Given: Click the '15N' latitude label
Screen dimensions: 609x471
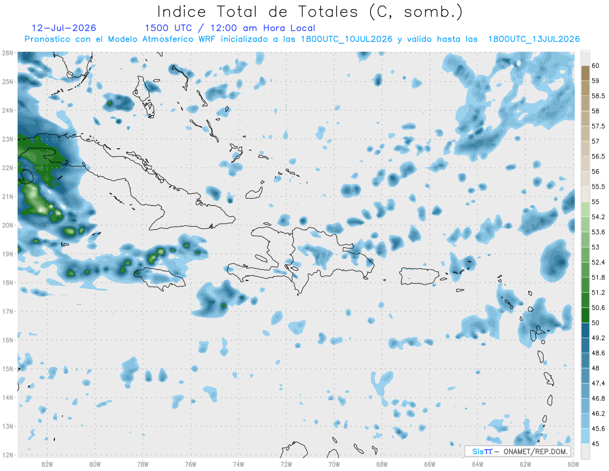Looking at the screenshot, I should pos(7,369).
